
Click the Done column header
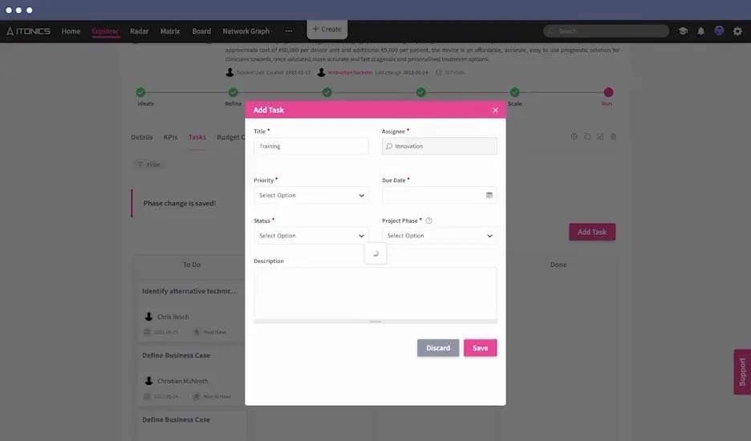point(558,265)
